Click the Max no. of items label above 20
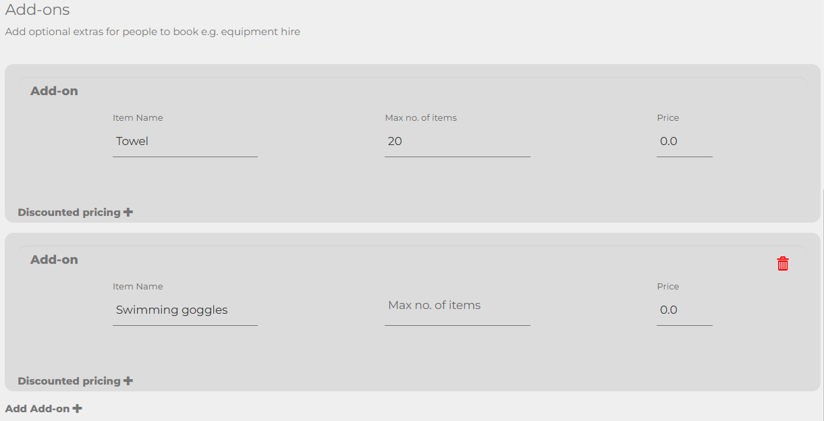 tap(420, 117)
